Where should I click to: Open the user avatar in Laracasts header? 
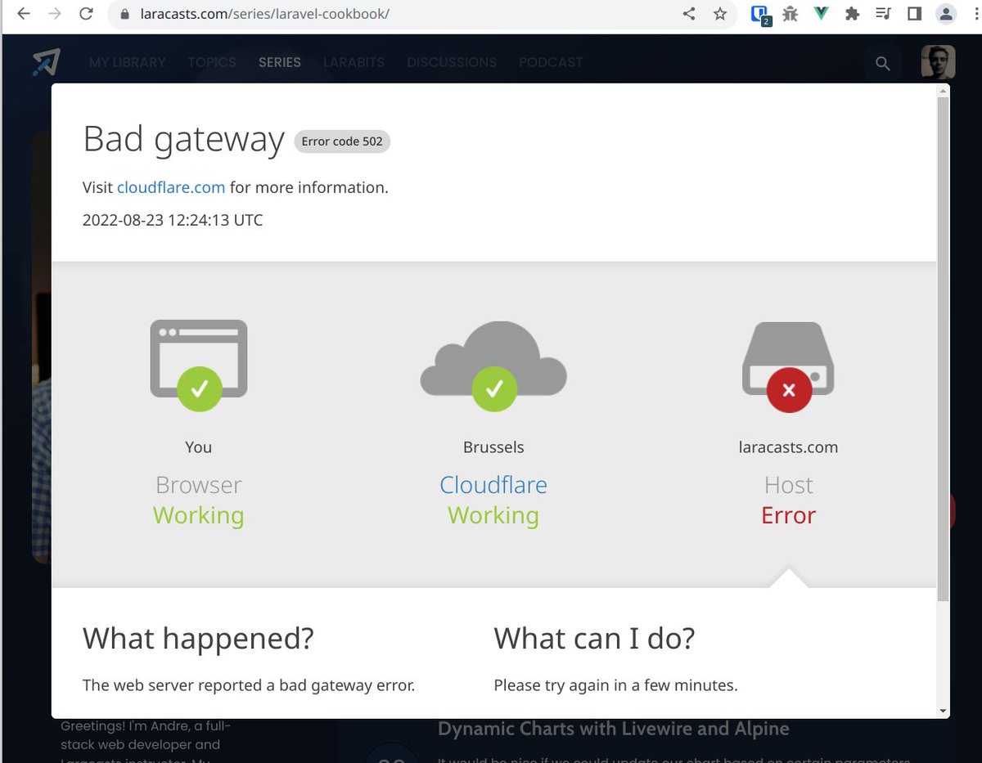(x=938, y=62)
